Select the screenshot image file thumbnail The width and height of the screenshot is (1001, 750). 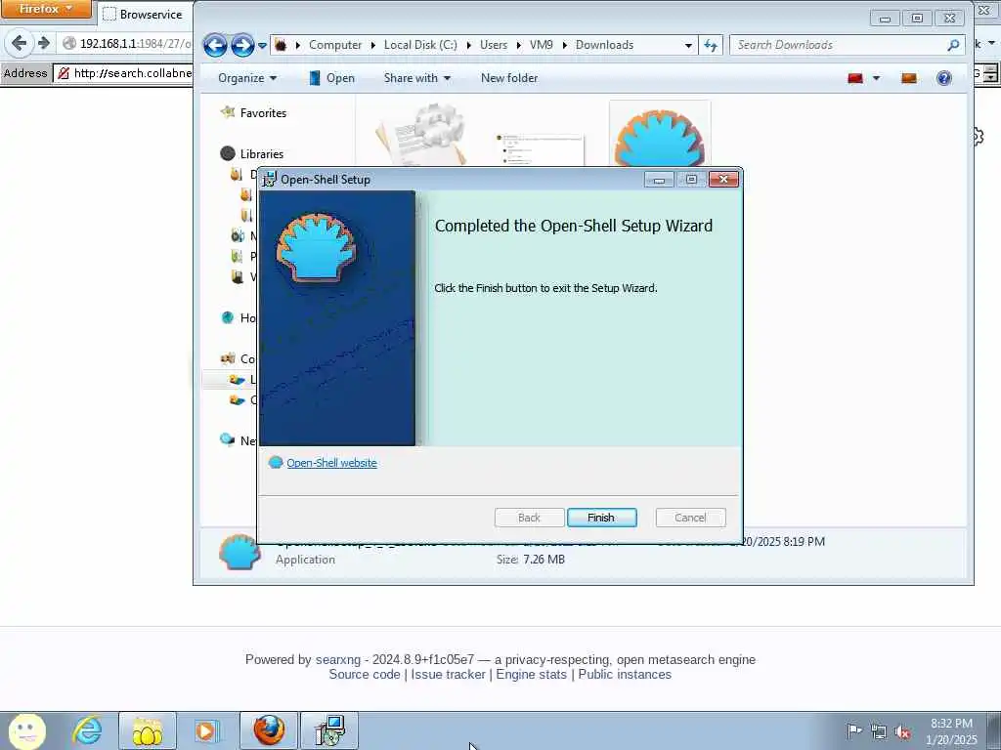[x=540, y=148]
